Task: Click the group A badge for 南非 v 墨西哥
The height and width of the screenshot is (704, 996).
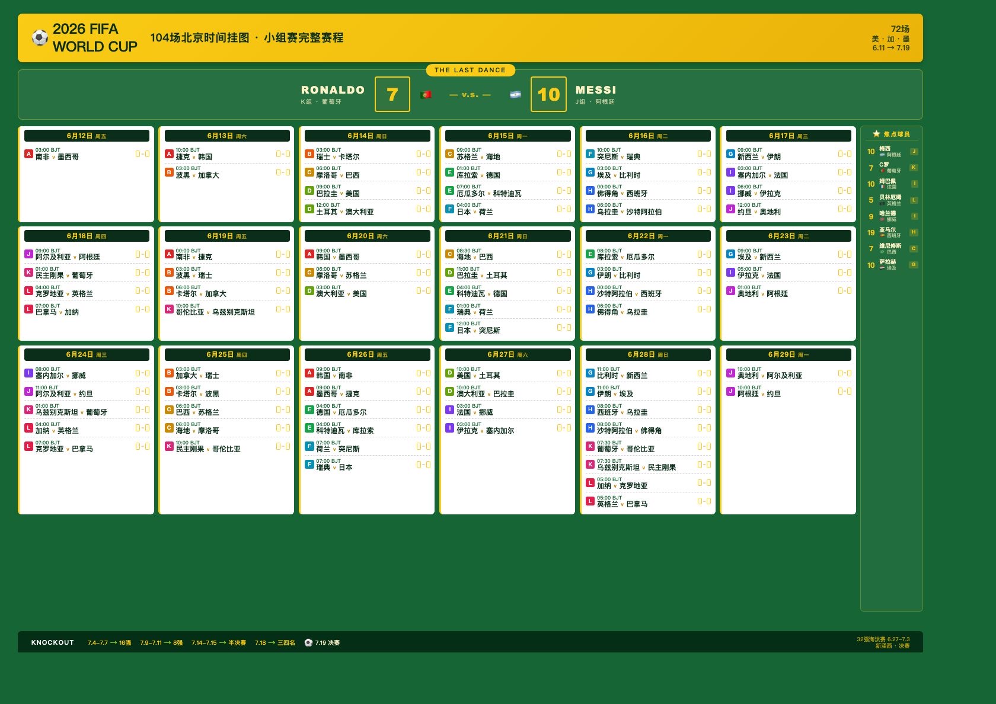Action: (x=28, y=154)
